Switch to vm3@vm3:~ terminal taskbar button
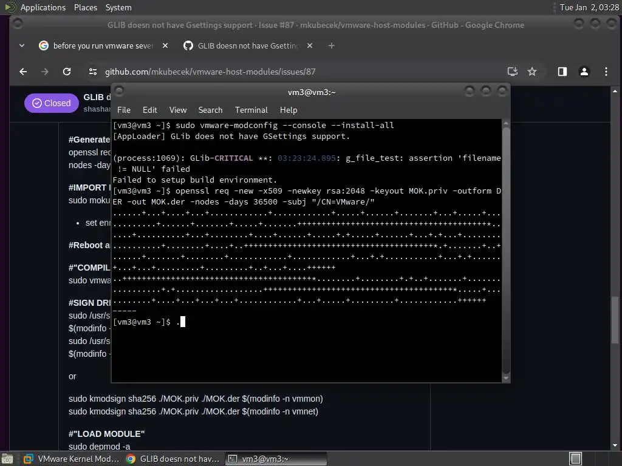Image resolution: width=622 pixels, height=466 pixels. click(x=276, y=459)
